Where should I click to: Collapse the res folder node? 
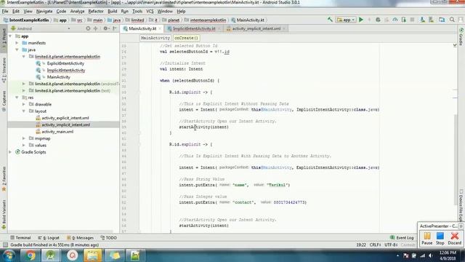click(17, 98)
